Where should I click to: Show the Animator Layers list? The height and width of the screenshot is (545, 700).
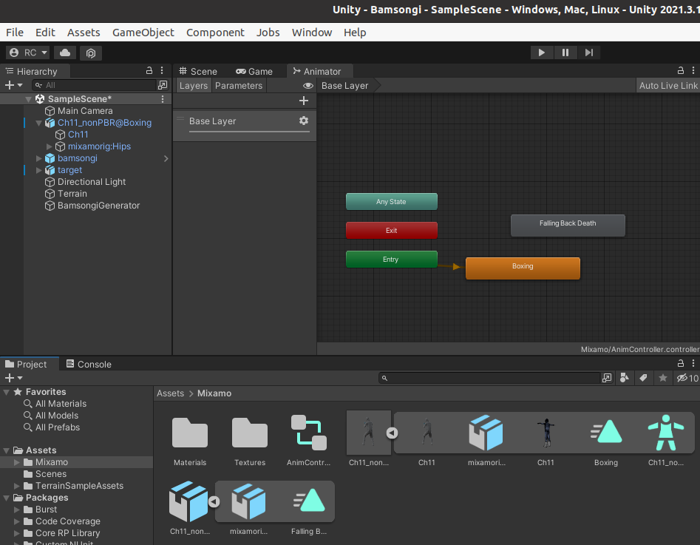click(194, 86)
